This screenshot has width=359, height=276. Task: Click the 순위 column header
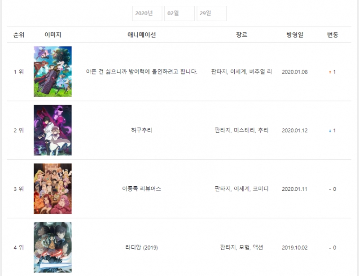click(19, 35)
